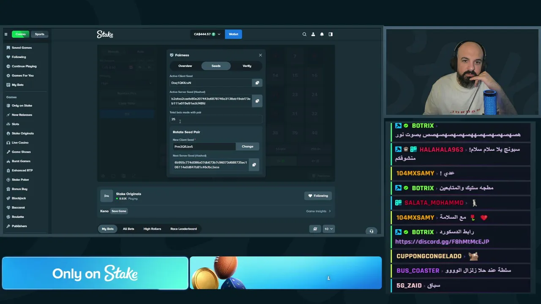The width and height of the screenshot is (541, 304).
Task: Click the Stake Originals provider logo
Action: [107, 196]
